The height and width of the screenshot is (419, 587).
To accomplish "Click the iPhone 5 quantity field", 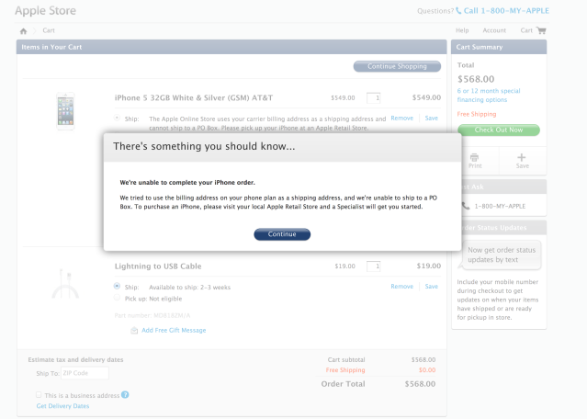I will coord(373,98).
